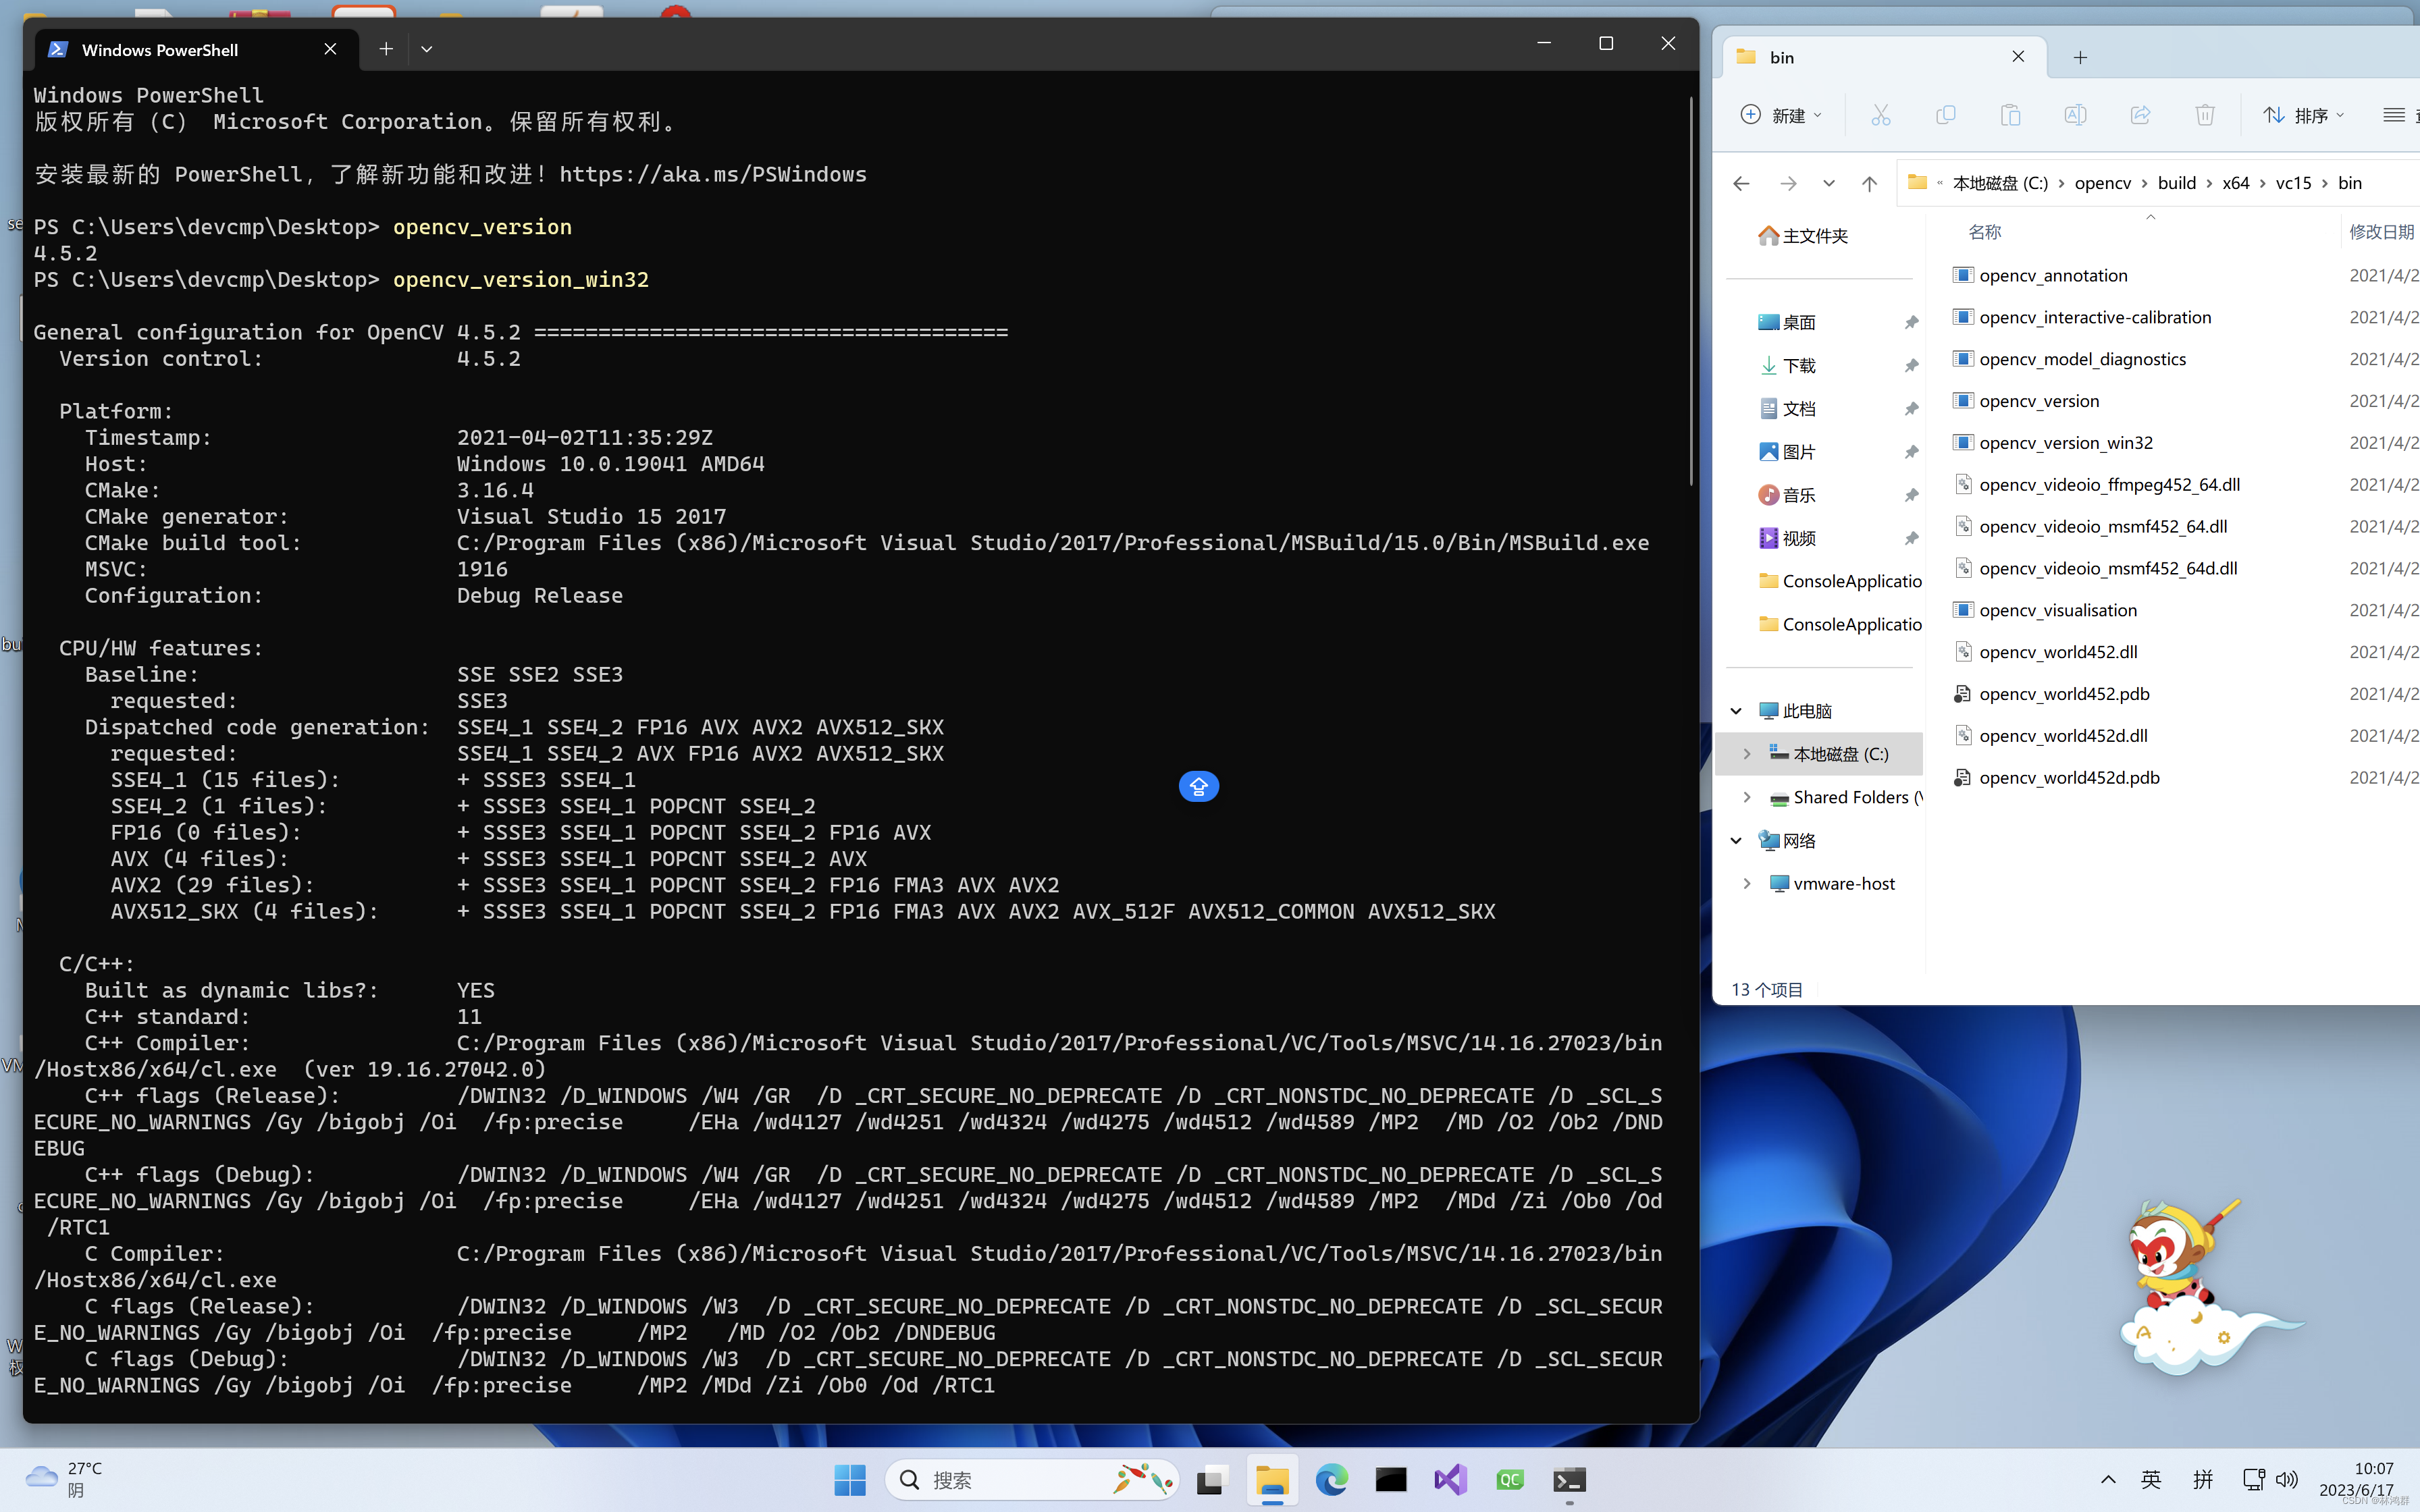Click the Copy icon in Explorer toolbar
This screenshot has width=2420, height=1512.
[x=1946, y=115]
